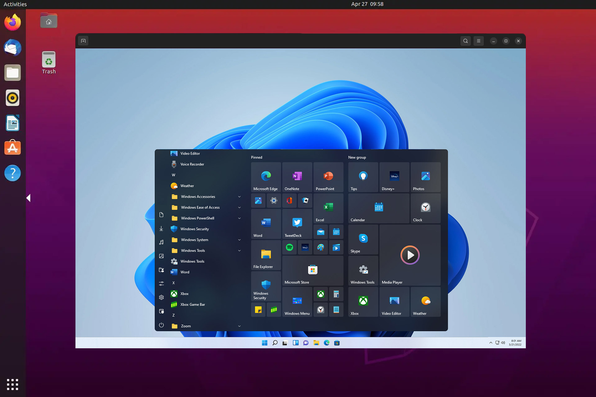The image size is (596, 397).
Task: Open the image viewer hamburger menu
Action: coord(479,41)
